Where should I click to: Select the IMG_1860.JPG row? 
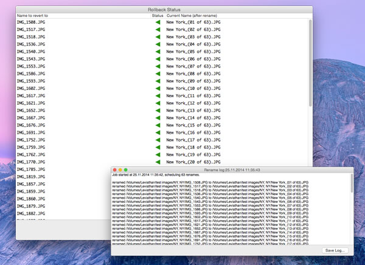(x=31, y=199)
